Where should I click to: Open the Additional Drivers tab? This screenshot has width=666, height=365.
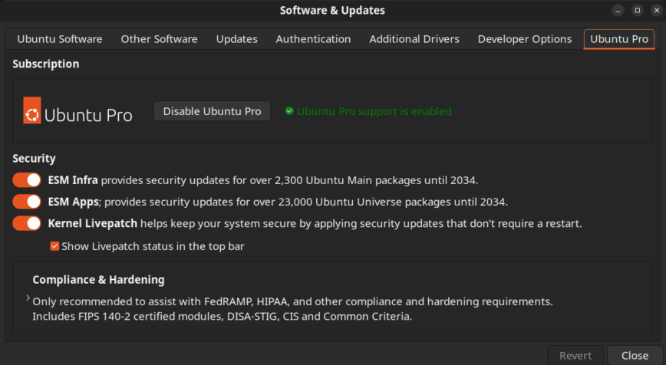point(414,39)
